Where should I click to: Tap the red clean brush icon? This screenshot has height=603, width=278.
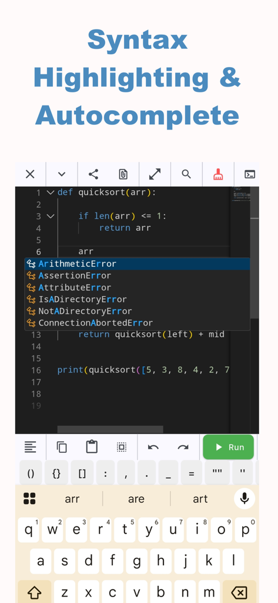click(218, 174)
